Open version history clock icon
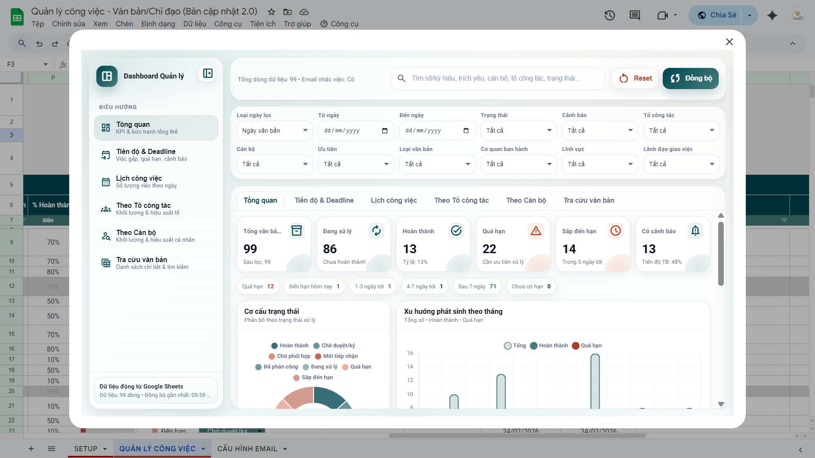The image size is (815, 458). [610, 16]
